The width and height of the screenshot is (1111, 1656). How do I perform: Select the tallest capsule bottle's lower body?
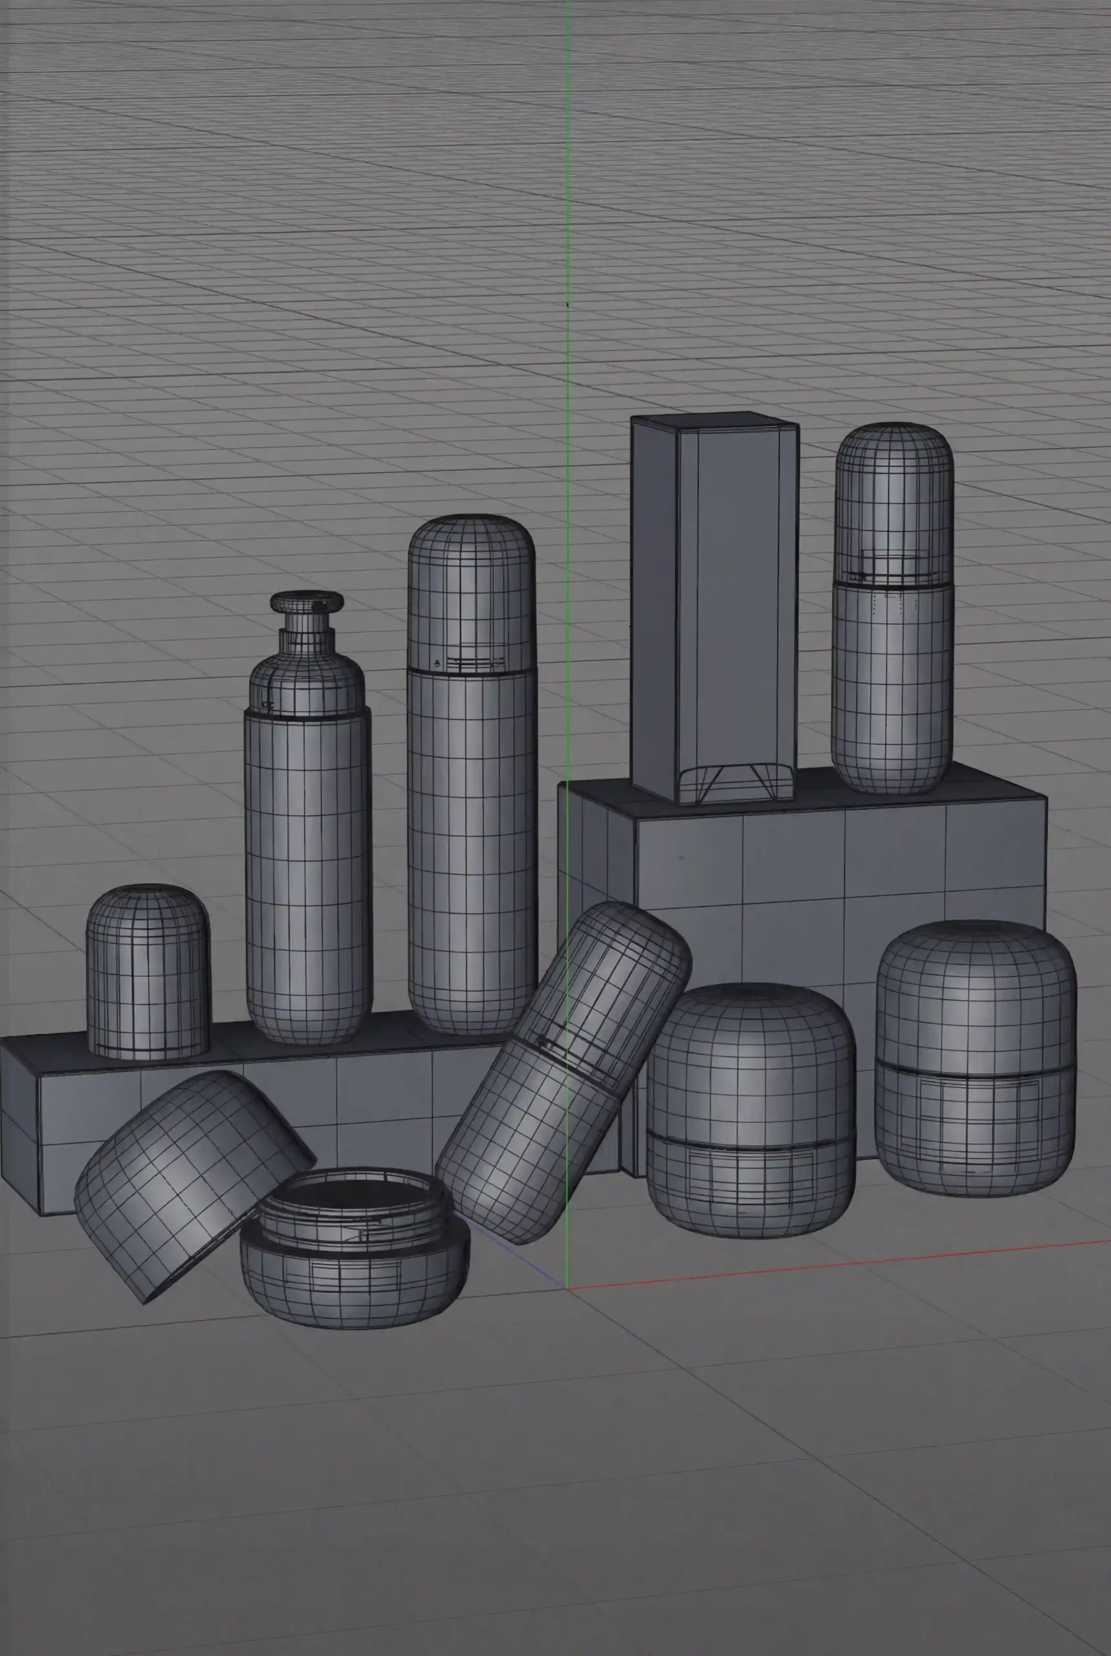pyautogui.click(x=471, y=850)
